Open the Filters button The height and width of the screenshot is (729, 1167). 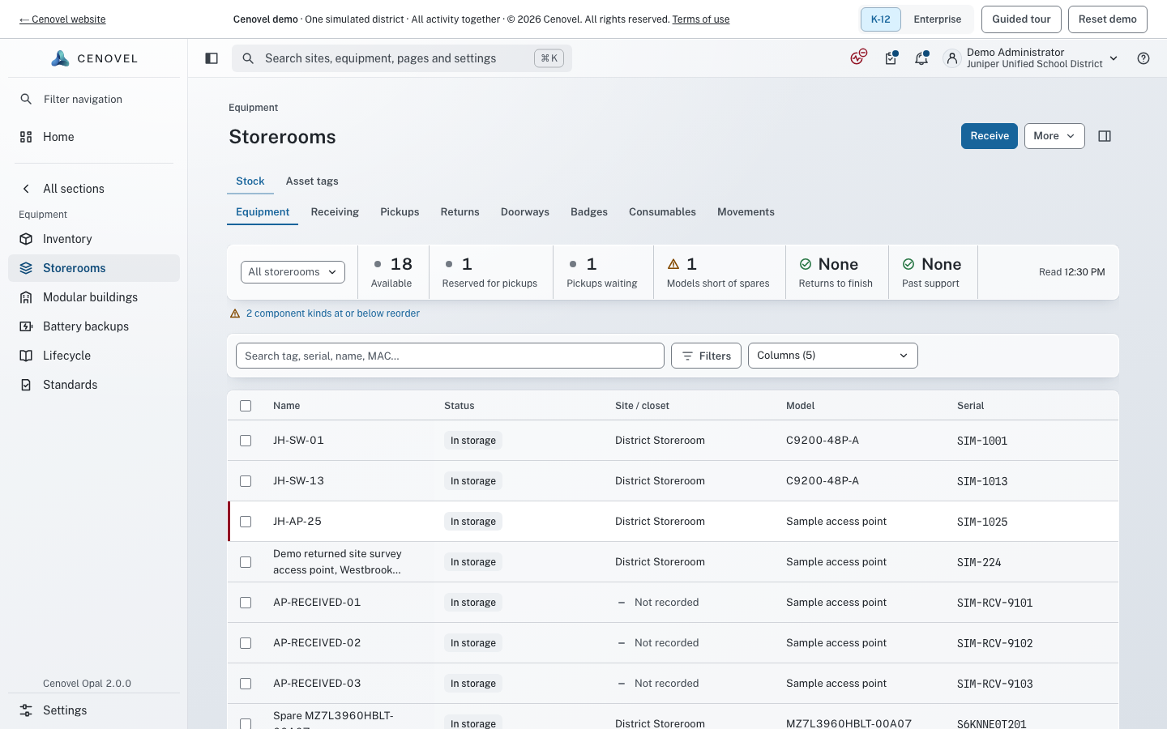coord(706,356)
